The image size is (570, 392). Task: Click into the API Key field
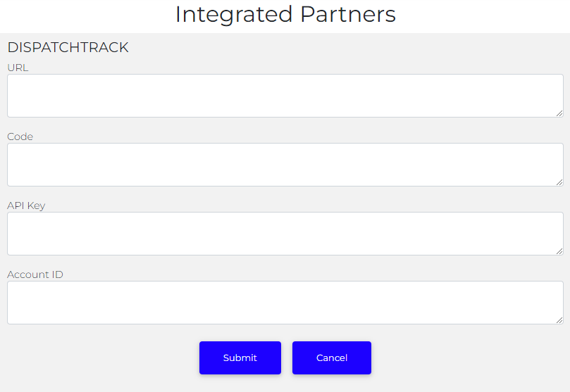click(285, 233)
